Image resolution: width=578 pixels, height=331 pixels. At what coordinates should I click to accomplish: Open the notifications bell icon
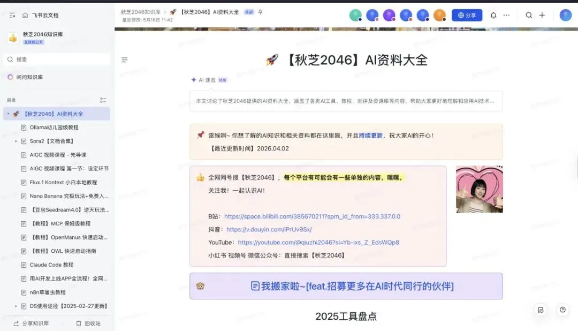pyautogui.click(x=493, y=15)
